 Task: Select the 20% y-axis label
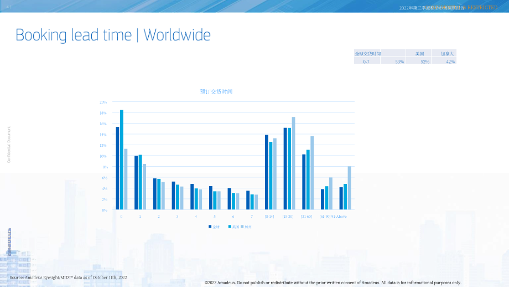pyautogui.click(x=103, y=102)
